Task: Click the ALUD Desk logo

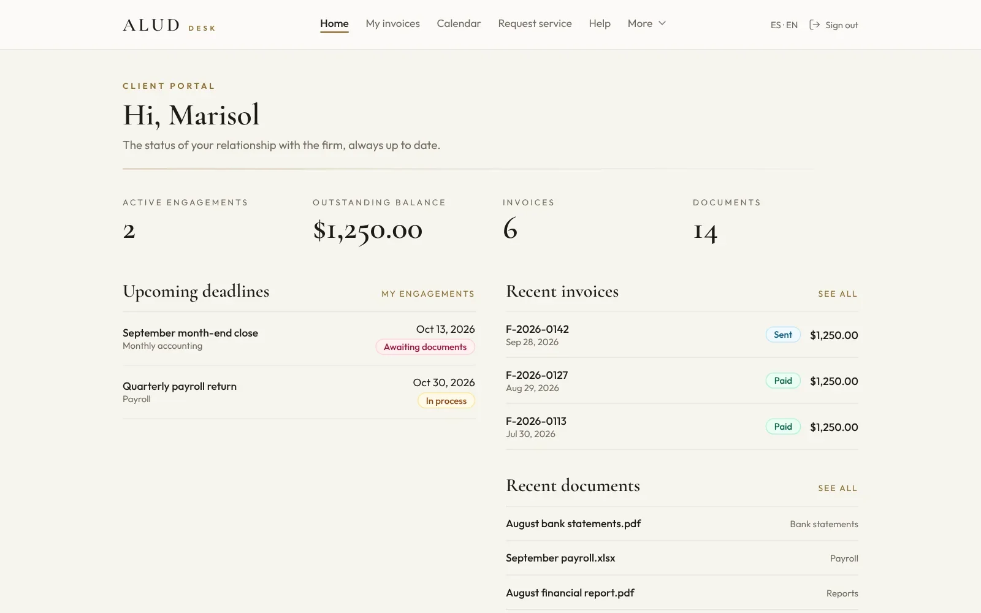Action: tap(169, 25)
